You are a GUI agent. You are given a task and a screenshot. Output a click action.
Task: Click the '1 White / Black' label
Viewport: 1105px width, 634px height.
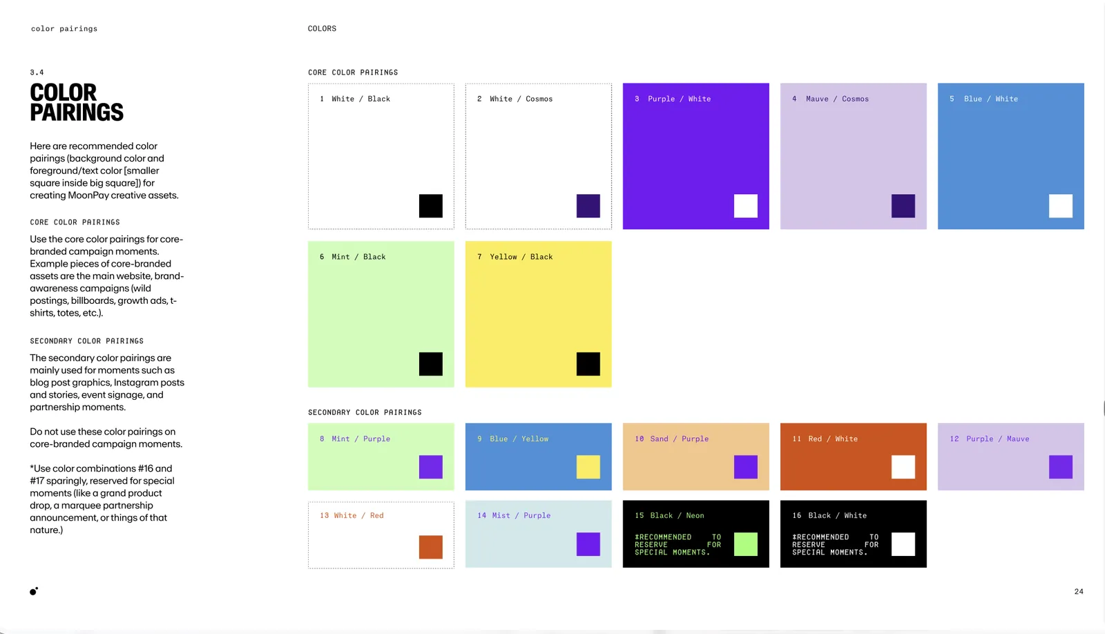[x=355, y=99]
